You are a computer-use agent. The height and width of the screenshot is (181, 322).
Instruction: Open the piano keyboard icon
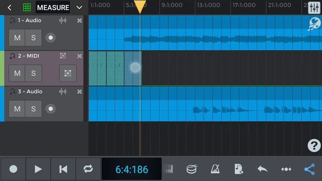[169, 169]
